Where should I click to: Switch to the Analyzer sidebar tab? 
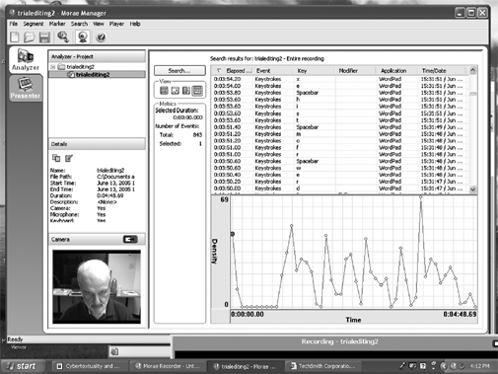coord(26,60)
